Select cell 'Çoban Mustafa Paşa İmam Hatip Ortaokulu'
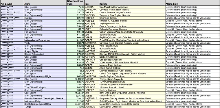Screen dimensions: 220x108 (x=132, y=32)
